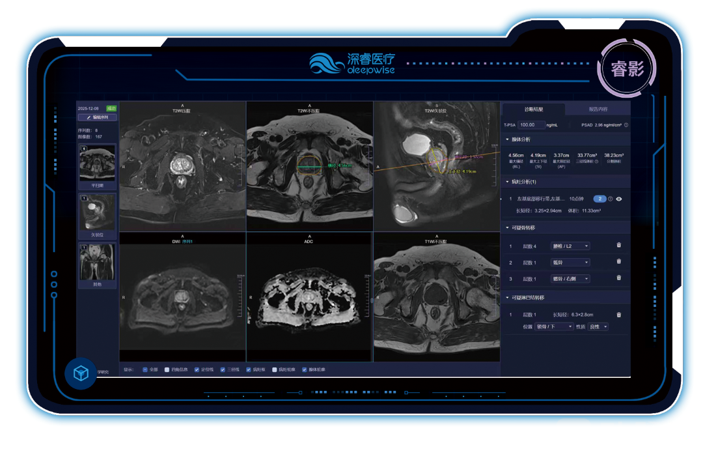703x460 pixels.
Task: Switch to the 报告内容 tab
Action: tap(598, 109)
